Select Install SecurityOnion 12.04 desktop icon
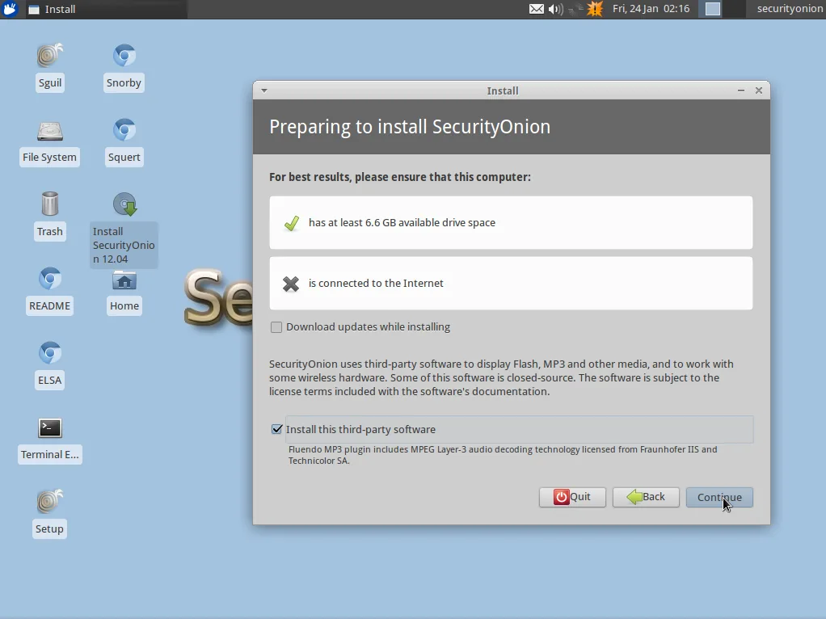Viewport: 826px width, 619px height. click(x=124, y=229)
